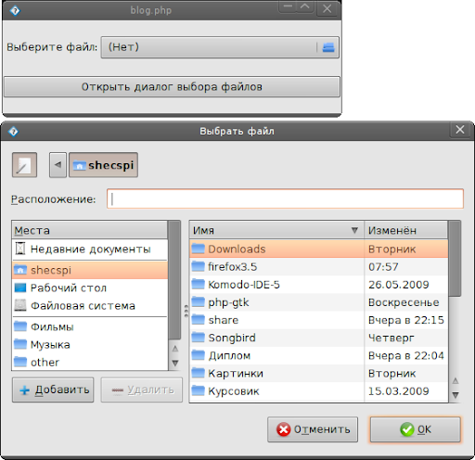Confirm with the OK button
Screen dimensions: 475x460
(416, 429)
